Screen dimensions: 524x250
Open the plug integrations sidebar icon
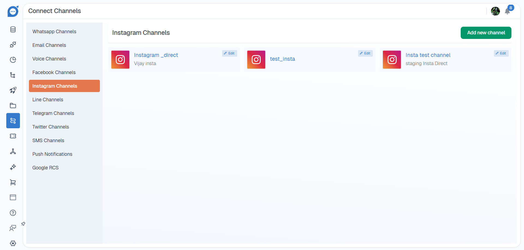(x=13, y=44)
